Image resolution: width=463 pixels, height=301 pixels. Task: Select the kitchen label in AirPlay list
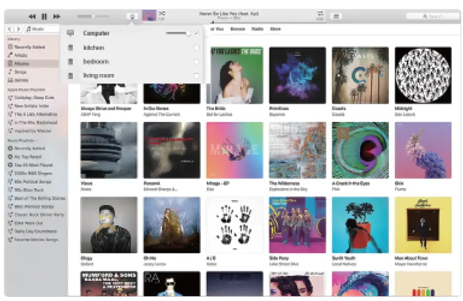tap(94, 48)
